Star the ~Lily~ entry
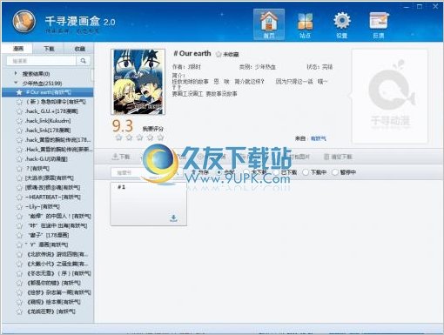Viewport: 444px width, 335px height. coord(19,207)
